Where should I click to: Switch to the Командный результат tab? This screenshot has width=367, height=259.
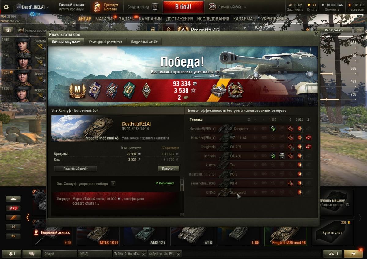(x=105, y=42)
